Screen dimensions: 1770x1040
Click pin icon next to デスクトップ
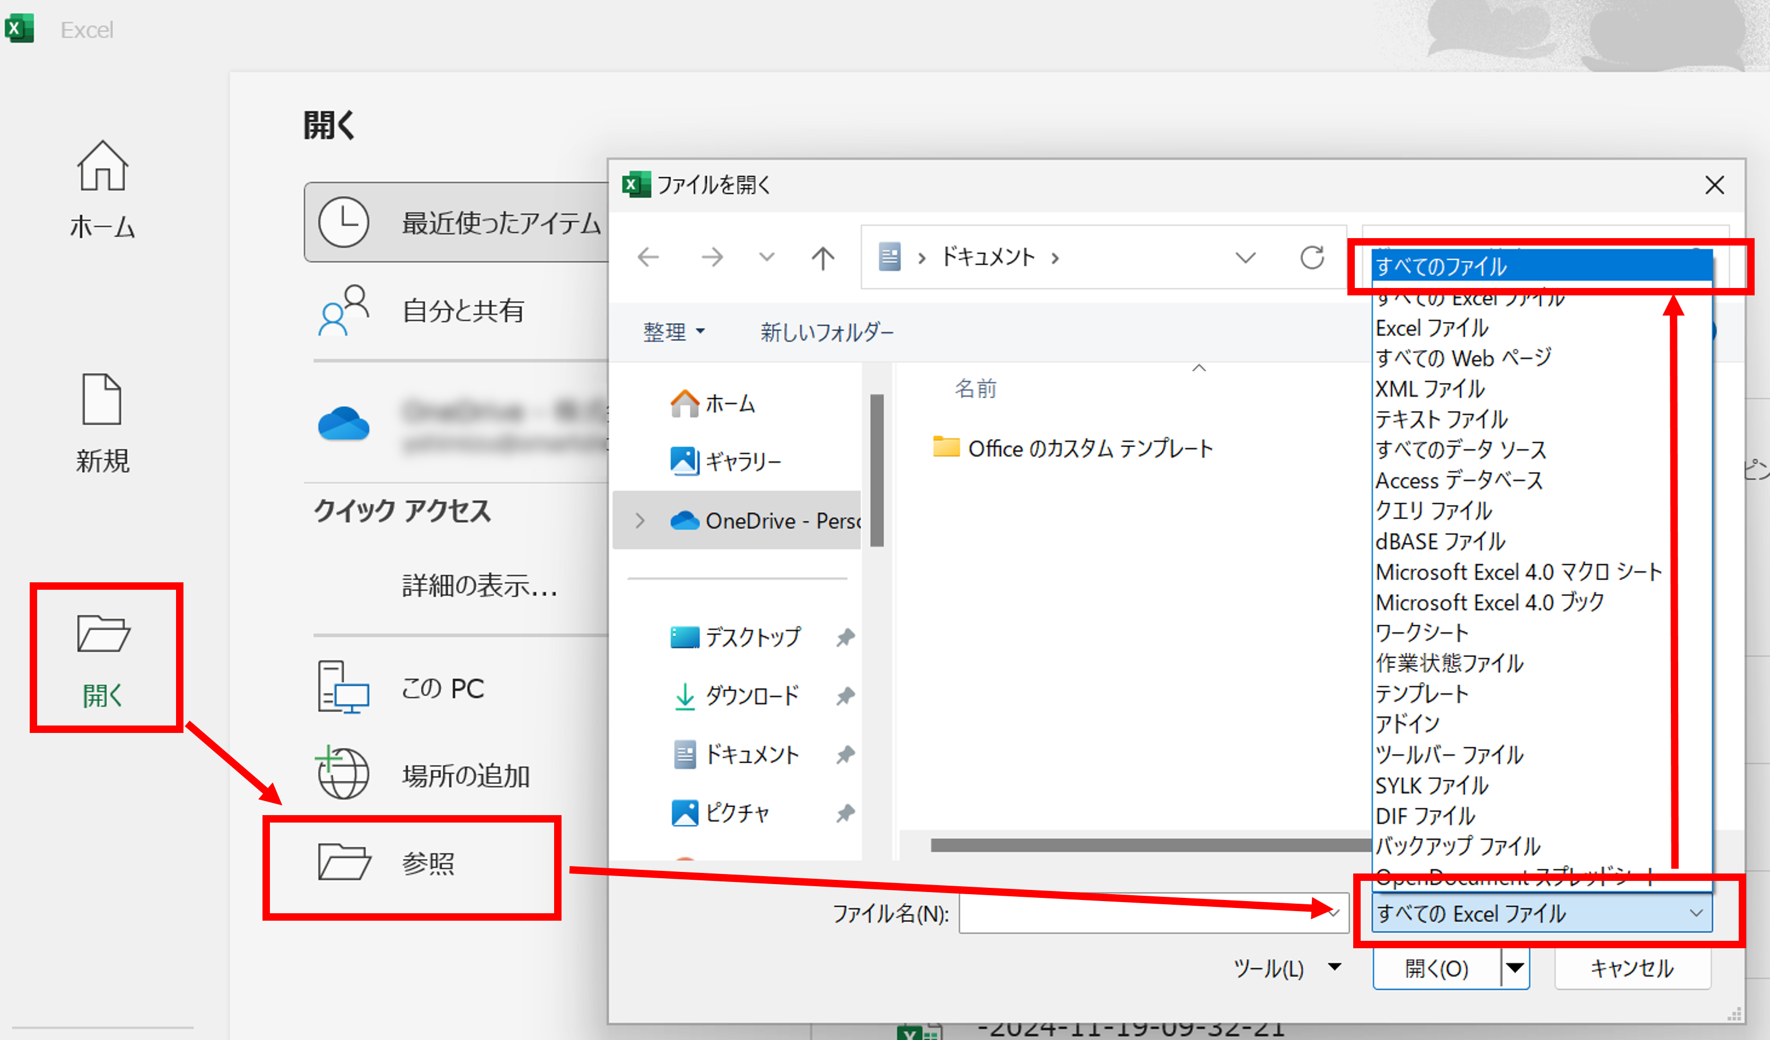pos(845,637)
